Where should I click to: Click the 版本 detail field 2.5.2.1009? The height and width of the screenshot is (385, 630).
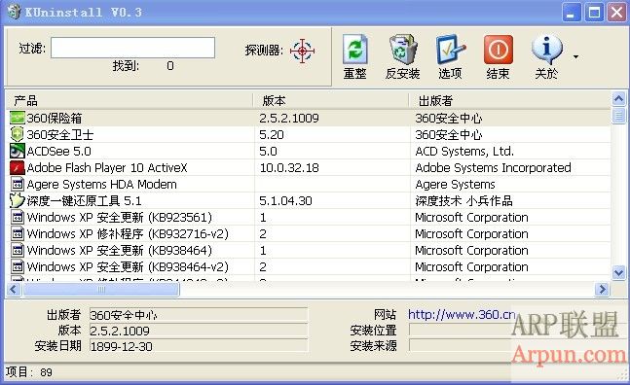point(199,331)
